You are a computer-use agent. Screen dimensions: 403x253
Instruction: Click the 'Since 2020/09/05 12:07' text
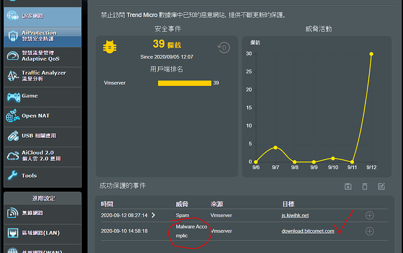tap(166, 57)
